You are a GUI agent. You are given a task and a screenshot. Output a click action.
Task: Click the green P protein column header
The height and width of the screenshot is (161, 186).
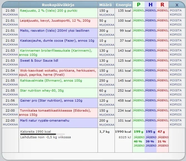pyautogui.click(x=138, y=5)
